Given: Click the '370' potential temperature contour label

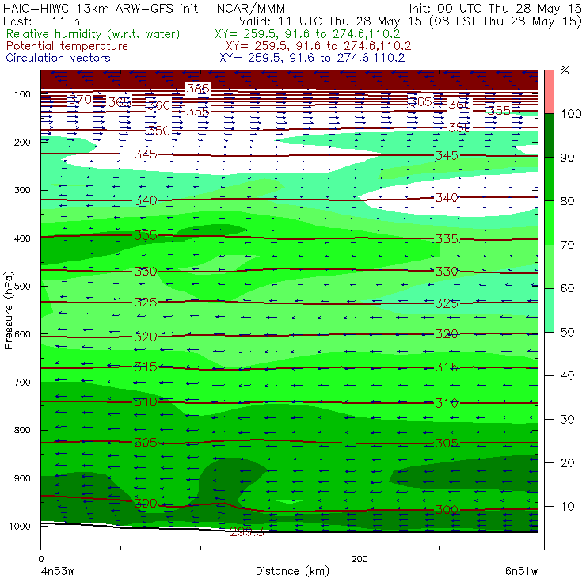Looking at the screenshot, I should point(81,100).
